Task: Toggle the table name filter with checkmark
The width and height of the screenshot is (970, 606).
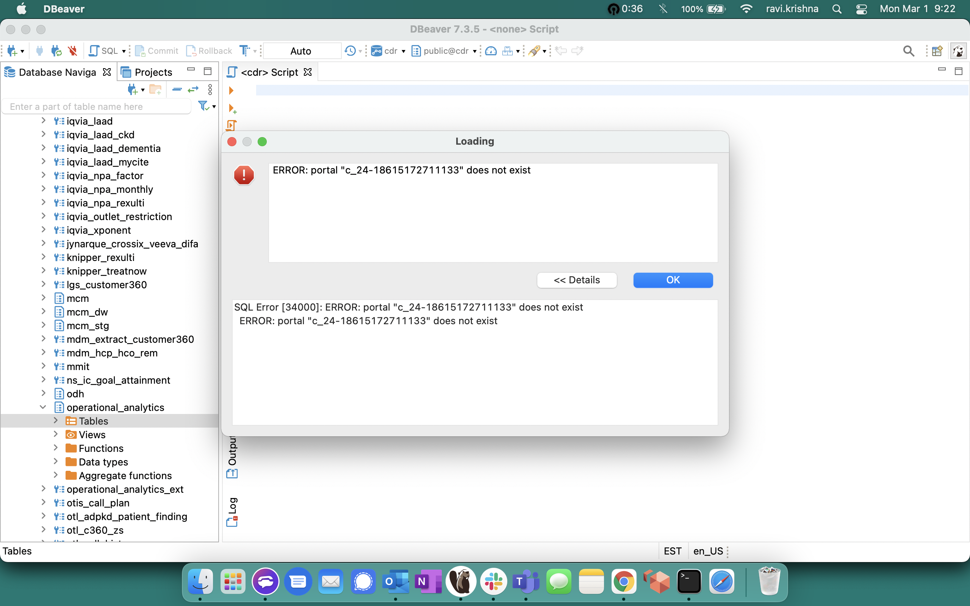Action: [x=204, y=106]
